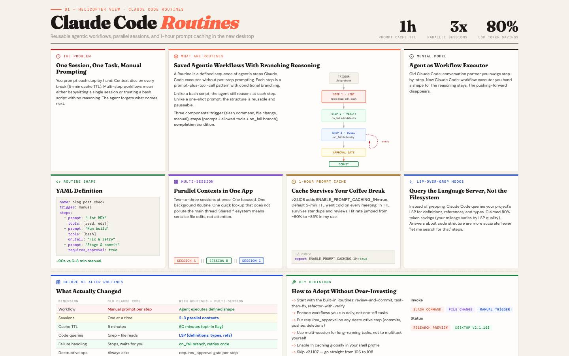
Task: Click the trigger: manual YAML line
Action: 75,207
